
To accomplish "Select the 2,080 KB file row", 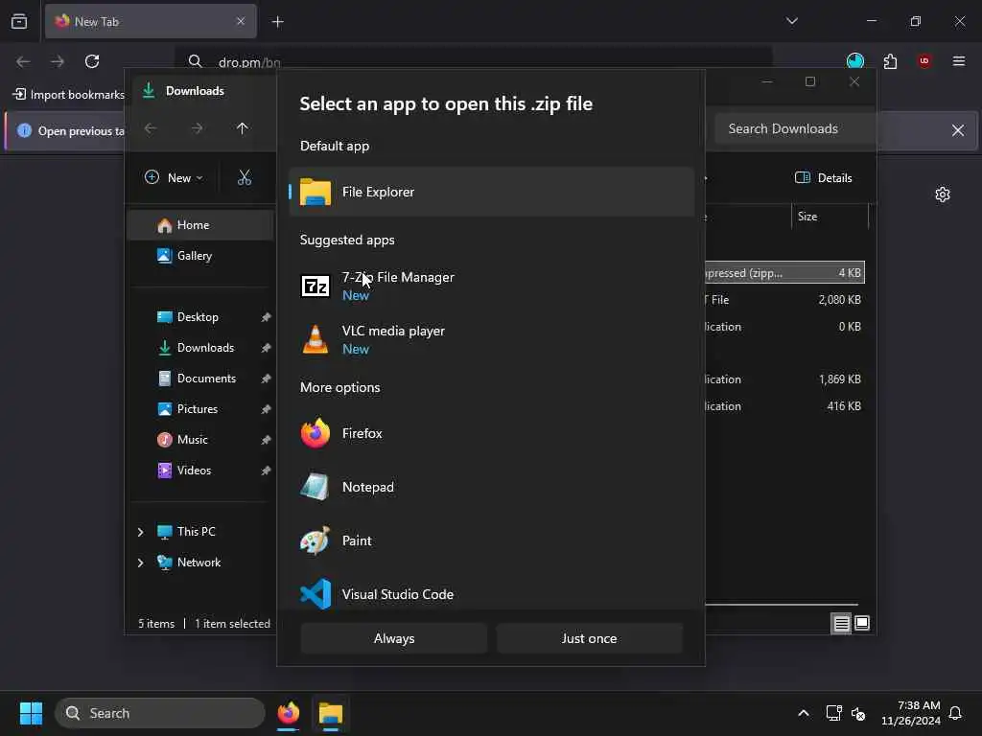I will click(784, 300).
